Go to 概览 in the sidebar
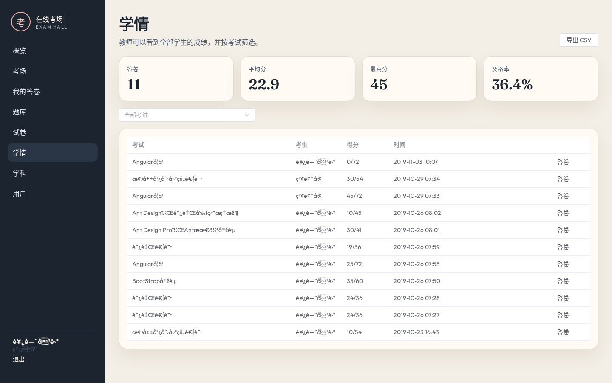This screenshot has width=612, height=383. tap(53, 51)
